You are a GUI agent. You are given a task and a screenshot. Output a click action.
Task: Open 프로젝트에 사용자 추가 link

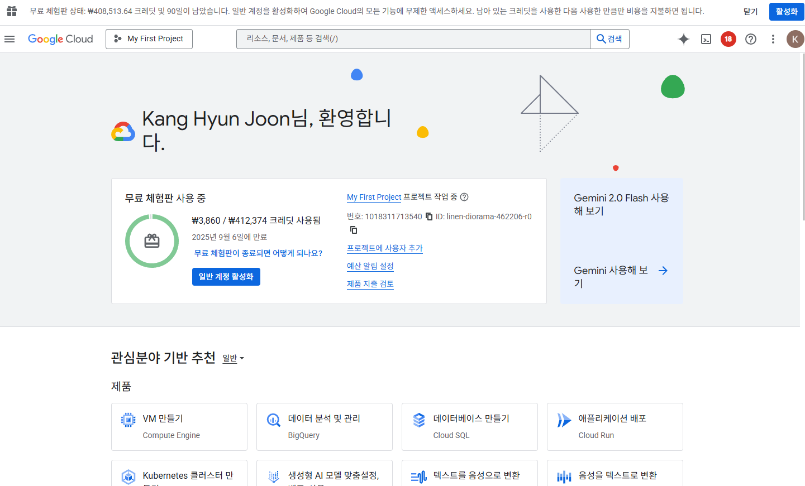[x=385, y=248]
